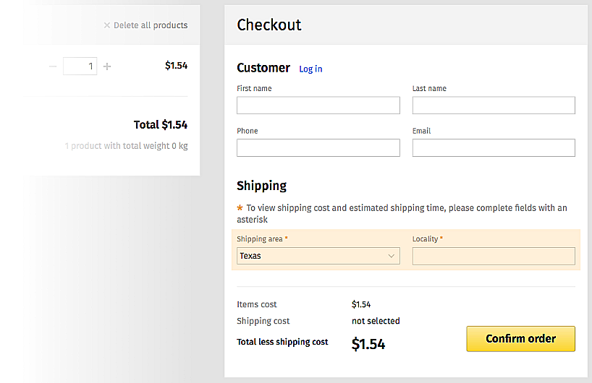Focus the Last name field
This screenshot has height=383, width=592.
click(x=494, y=106)
